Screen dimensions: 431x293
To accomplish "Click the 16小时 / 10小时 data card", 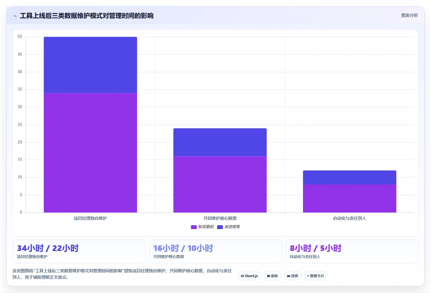I will coord(215,251).
